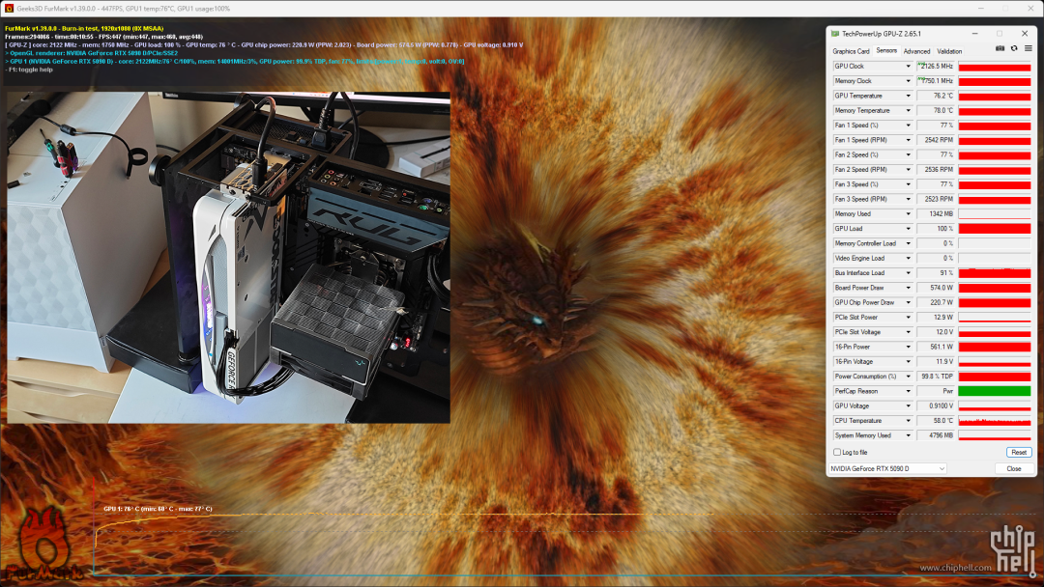Image resolution: width=1044 pixels, height=587 pixels.
Task: Click the CPU Temperature value 58.0 °C
Action: coord(936,421)
